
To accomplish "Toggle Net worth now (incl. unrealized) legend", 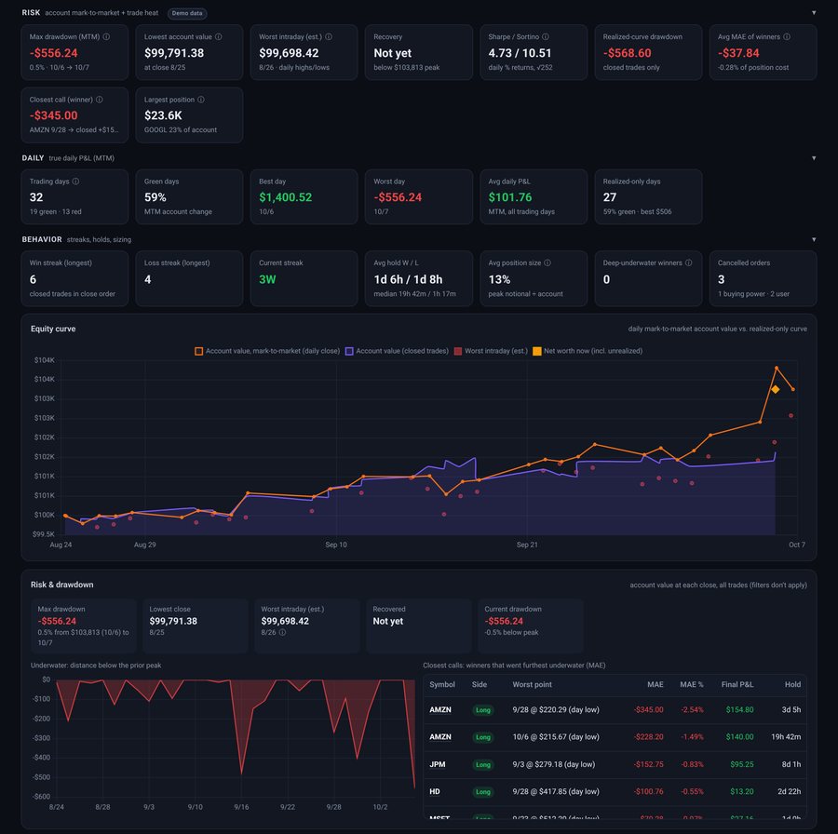I will (x=588, y=351).
